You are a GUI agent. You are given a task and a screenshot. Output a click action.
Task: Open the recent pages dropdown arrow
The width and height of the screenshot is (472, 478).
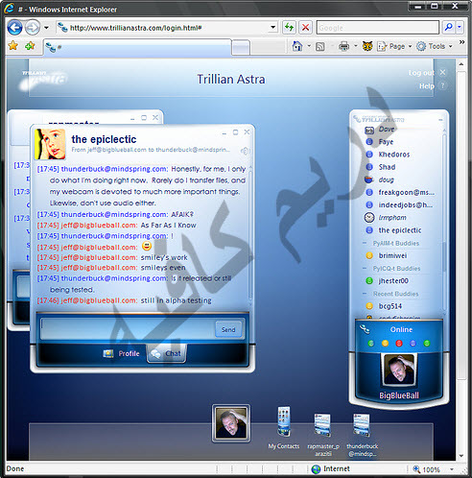coord(47,28)
